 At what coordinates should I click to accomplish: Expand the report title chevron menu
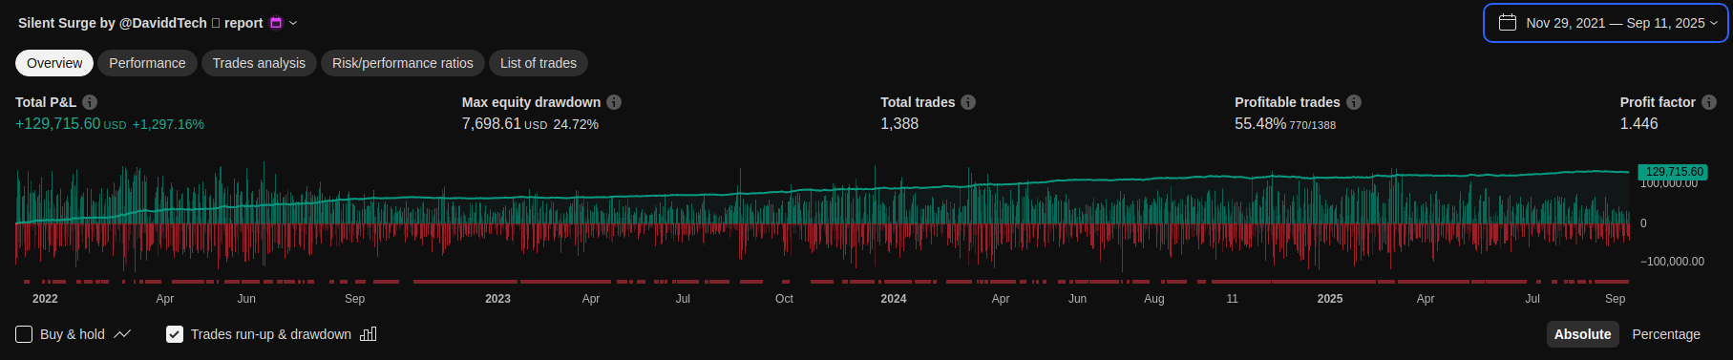(293, 23)
